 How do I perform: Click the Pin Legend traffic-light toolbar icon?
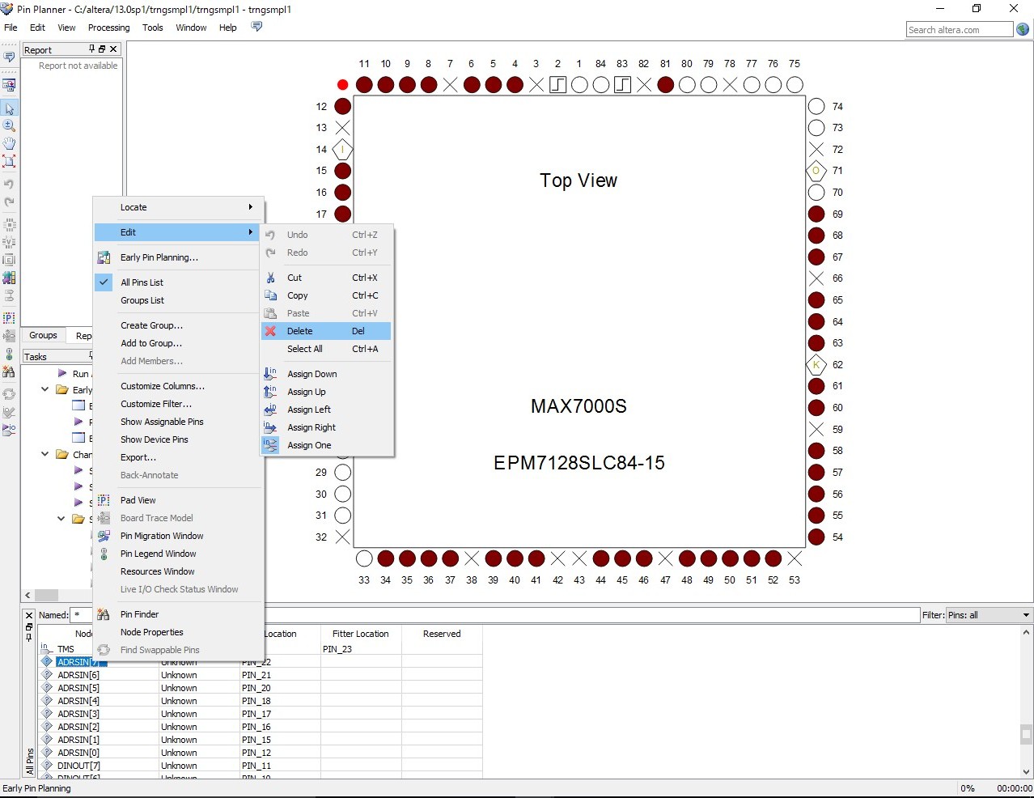[10, 354]
